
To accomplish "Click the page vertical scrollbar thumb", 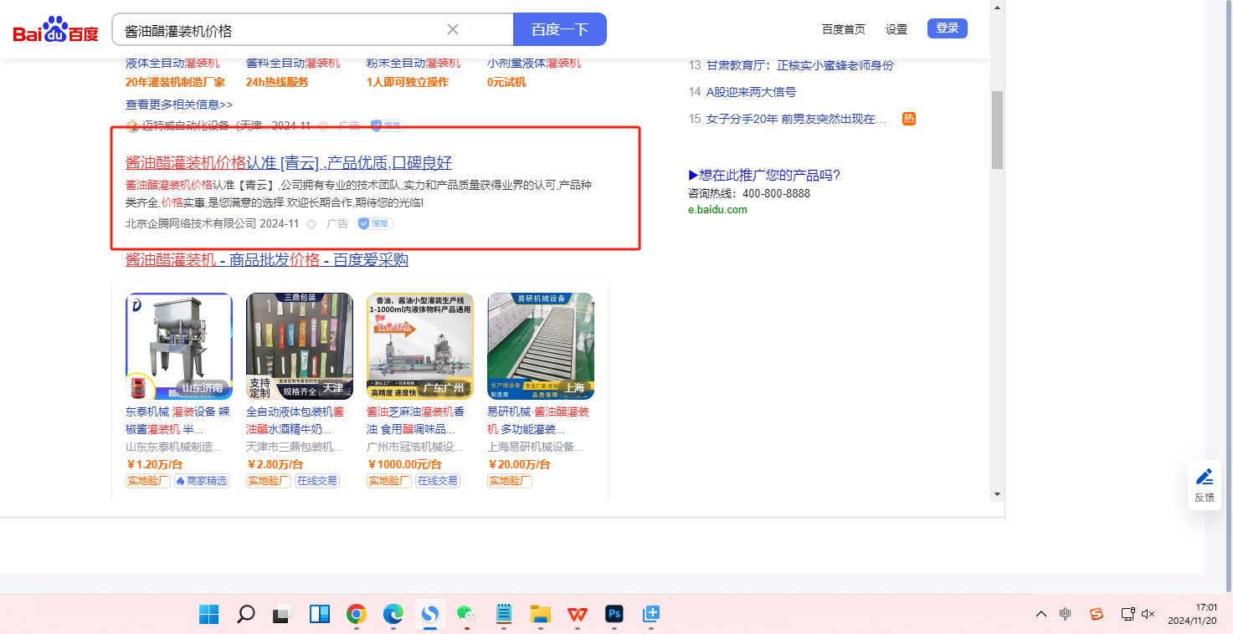I will tap(997, 130).
